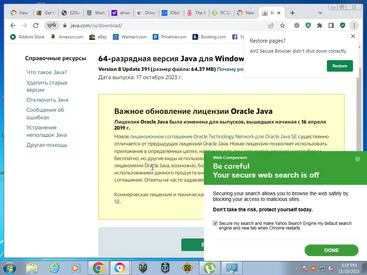Switch to the Driver tab
The image size is (367, 275).
146,13
